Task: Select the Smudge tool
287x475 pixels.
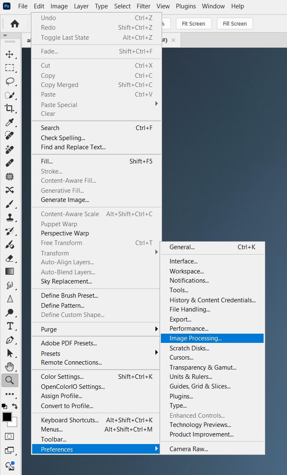Action: tap(10, 285)
